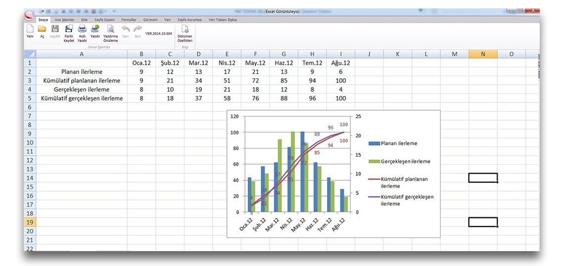Open the quick access toolbar dropdown arrow
This screenshot has height=266, width=564.
42,11
